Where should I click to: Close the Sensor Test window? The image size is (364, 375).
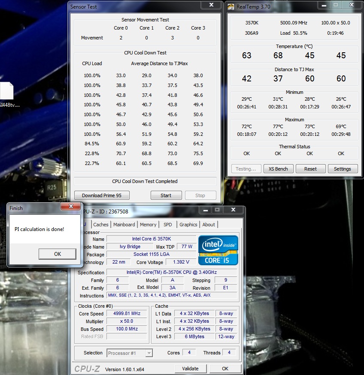tap(211, 5)
